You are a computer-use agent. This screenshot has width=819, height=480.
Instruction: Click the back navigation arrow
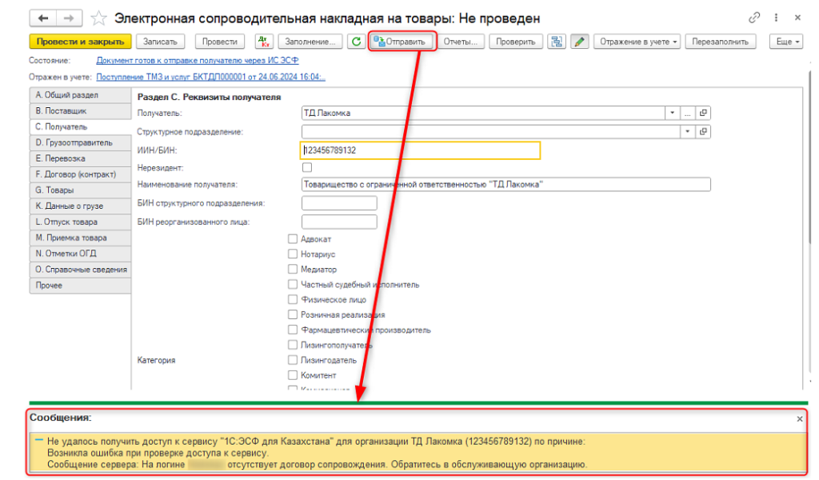point(43,18)
